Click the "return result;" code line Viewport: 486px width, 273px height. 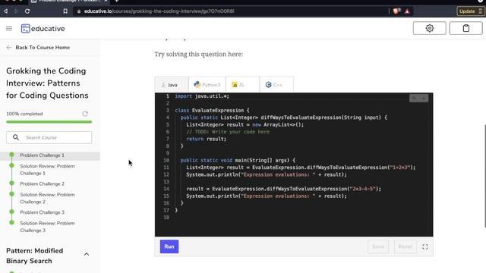tap(206, 139)
